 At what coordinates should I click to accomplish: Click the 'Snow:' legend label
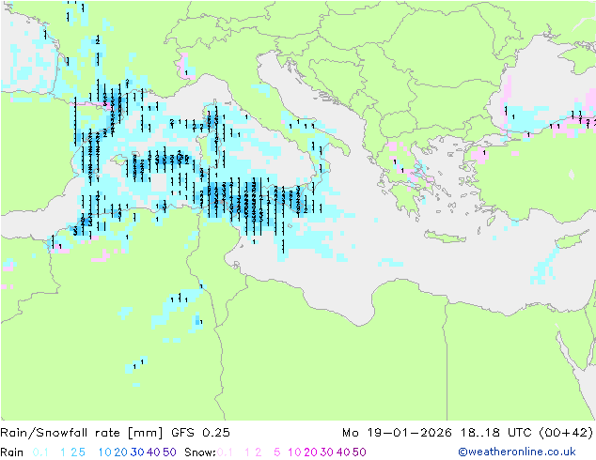click(x=200, y=452)
